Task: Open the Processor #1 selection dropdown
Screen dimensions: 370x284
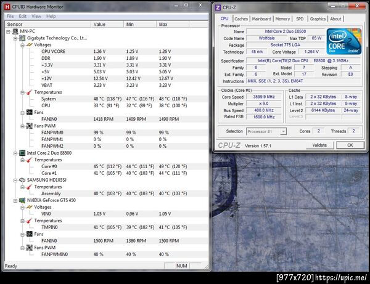Action: coord(284,131)
